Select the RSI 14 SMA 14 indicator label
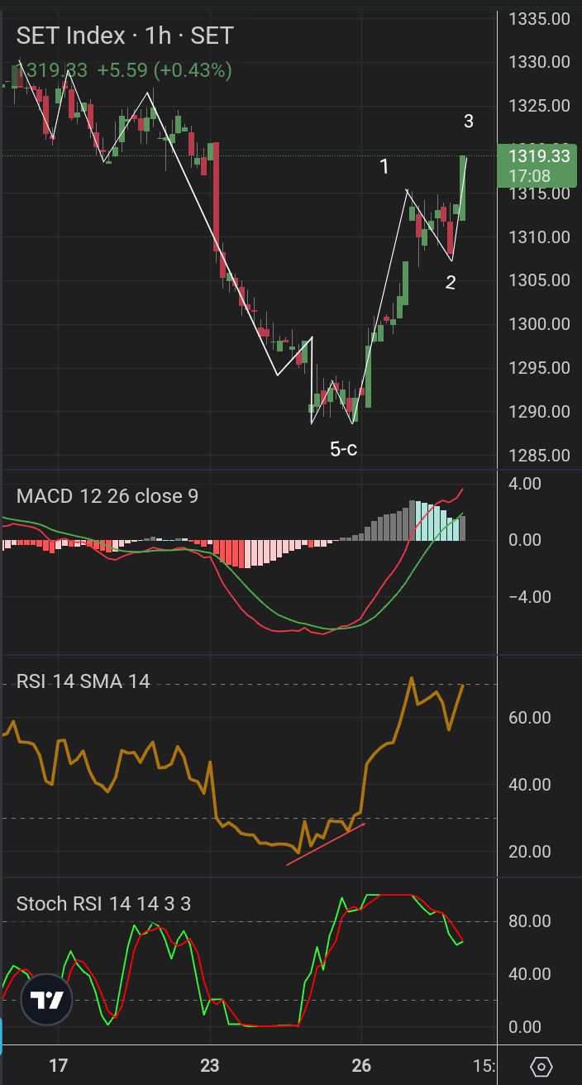 tap(83, 681)
